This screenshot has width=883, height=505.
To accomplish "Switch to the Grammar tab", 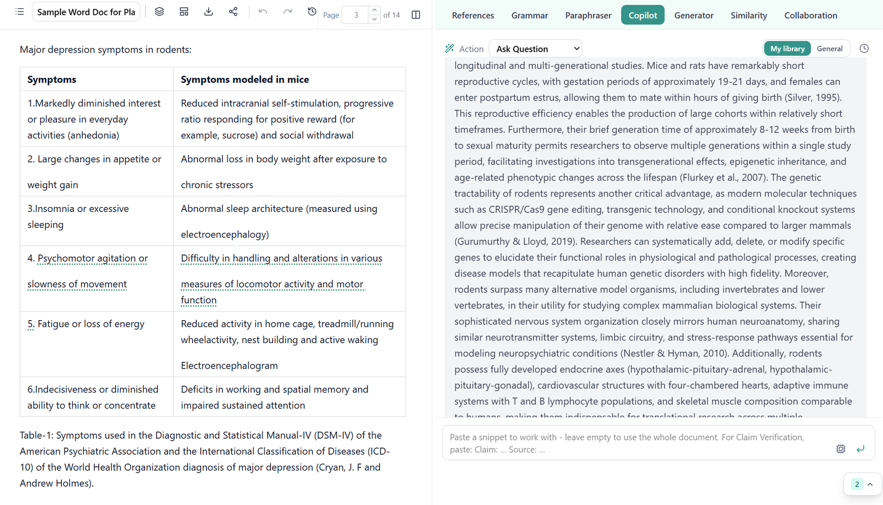I will pyautogui.click(x=530, y=15).
